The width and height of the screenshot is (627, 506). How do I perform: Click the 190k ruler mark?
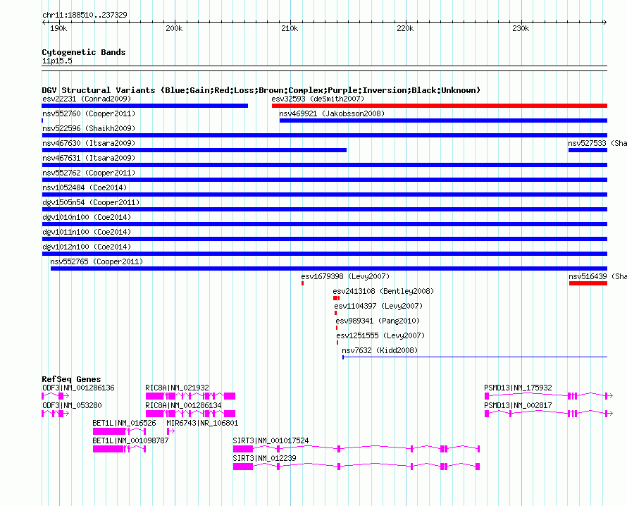tap(58, 28)
